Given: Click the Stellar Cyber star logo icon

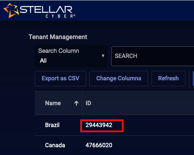Looking at the screenshot, I should click(11, 10).
